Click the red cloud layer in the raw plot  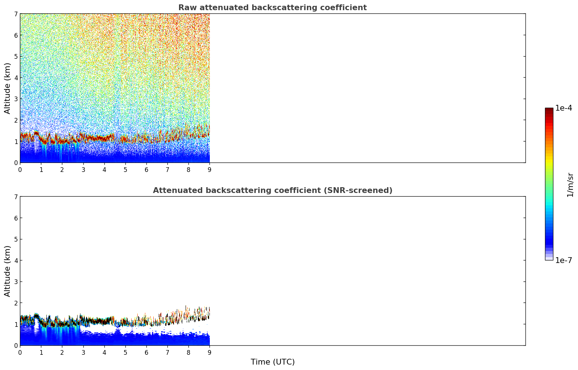(x=98, y=138)
